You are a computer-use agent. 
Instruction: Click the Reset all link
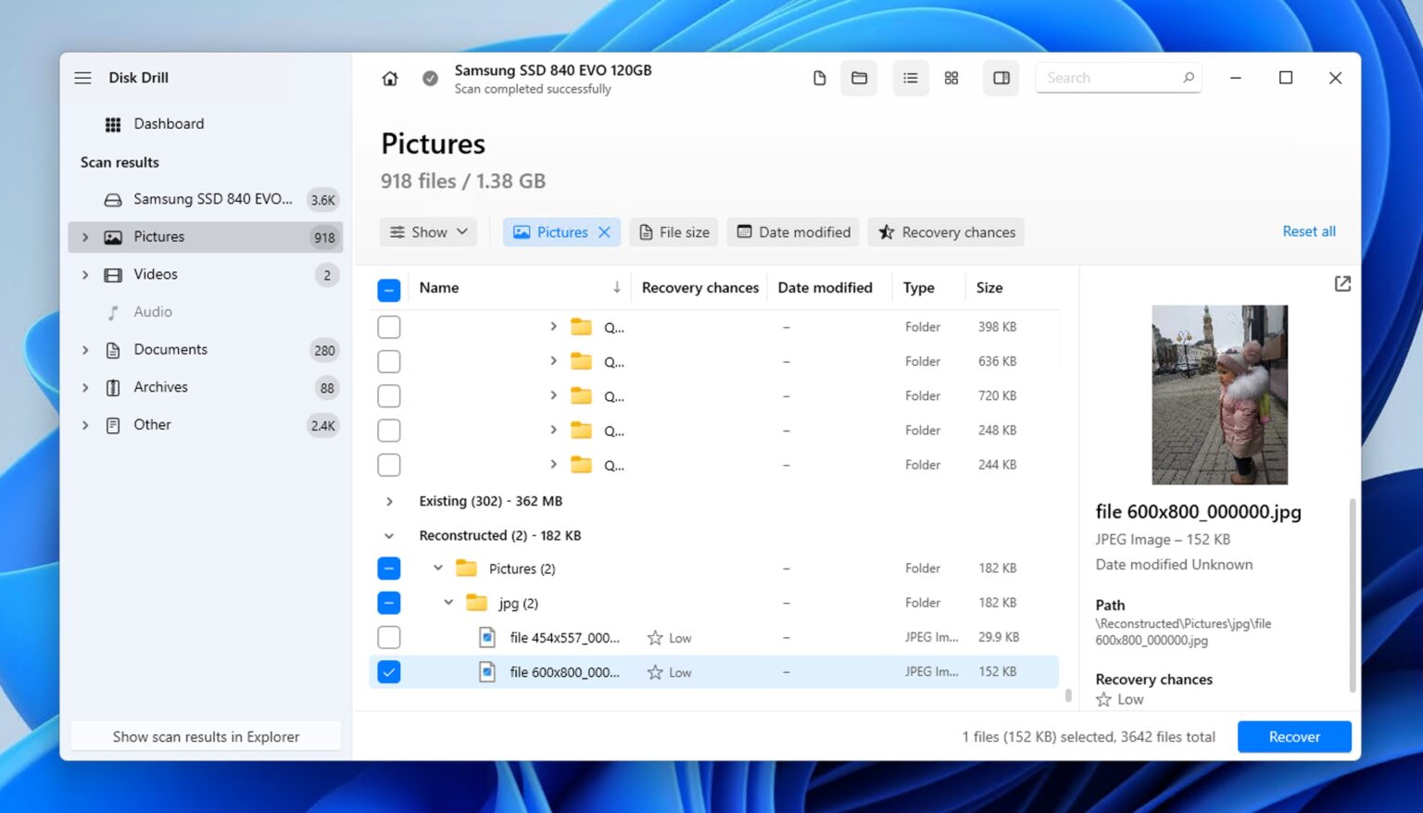click(x=1308, y=231)
